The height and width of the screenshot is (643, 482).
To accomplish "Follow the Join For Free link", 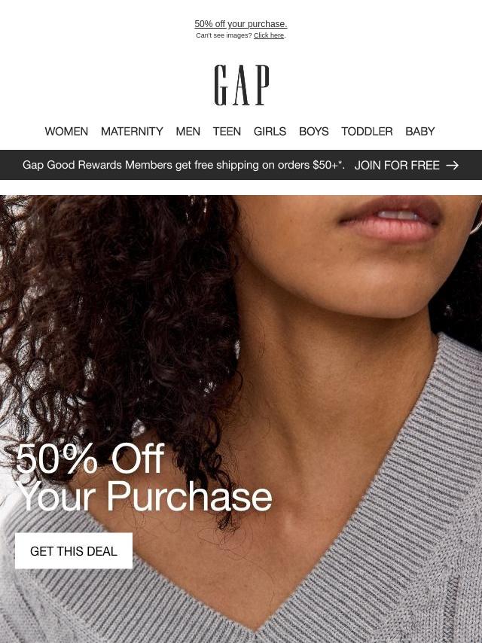I will click(397, 165).
